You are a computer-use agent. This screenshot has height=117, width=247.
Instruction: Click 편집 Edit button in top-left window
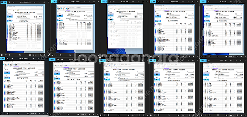click(4, 2)
